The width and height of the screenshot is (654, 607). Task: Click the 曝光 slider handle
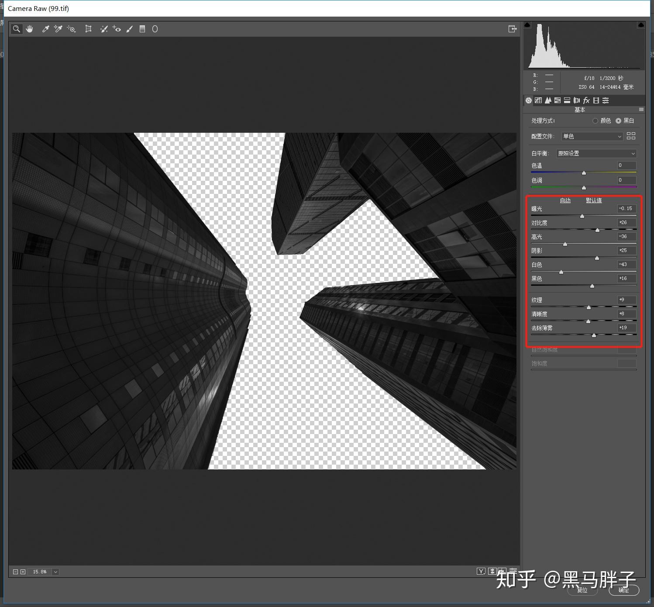(x=582, y=216)
